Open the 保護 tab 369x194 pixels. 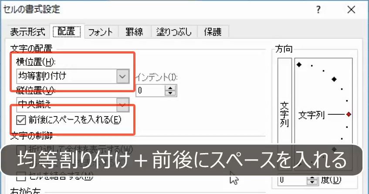click(x=213, y=32)
